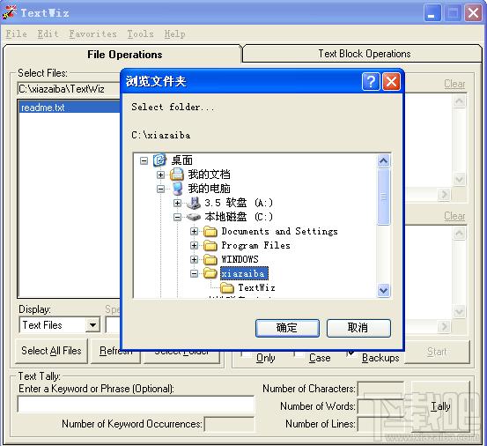Screen dimensions: 487x446
Task: Select Documents and Settings folder name
Action: [279, 231]
